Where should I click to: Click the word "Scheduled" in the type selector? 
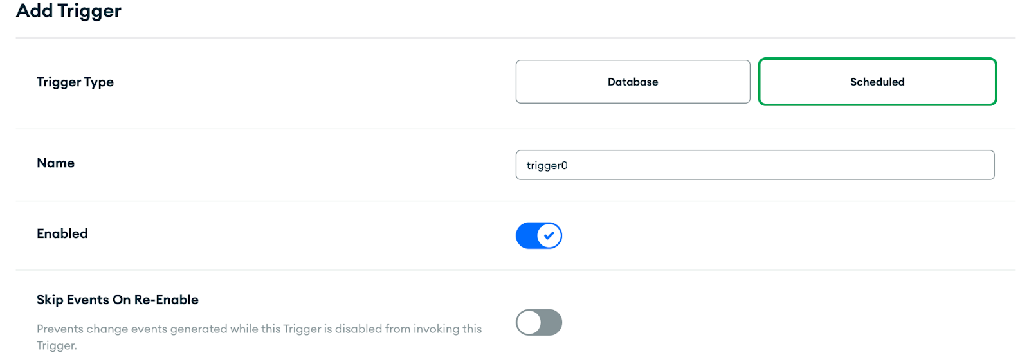(x=877, y=82)
